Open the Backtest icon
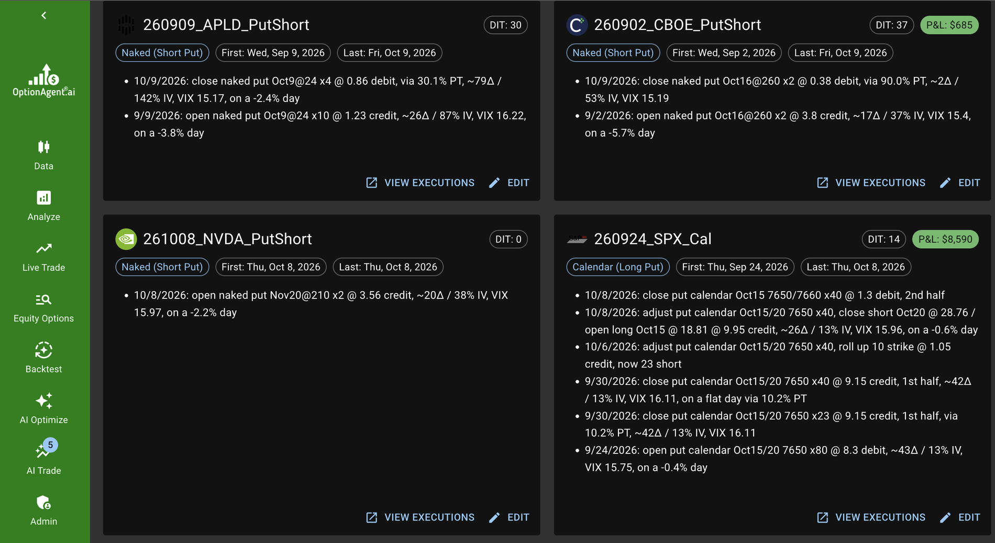Image resolution: width=995 pixels, height=543 pixels. pos(44,350)
